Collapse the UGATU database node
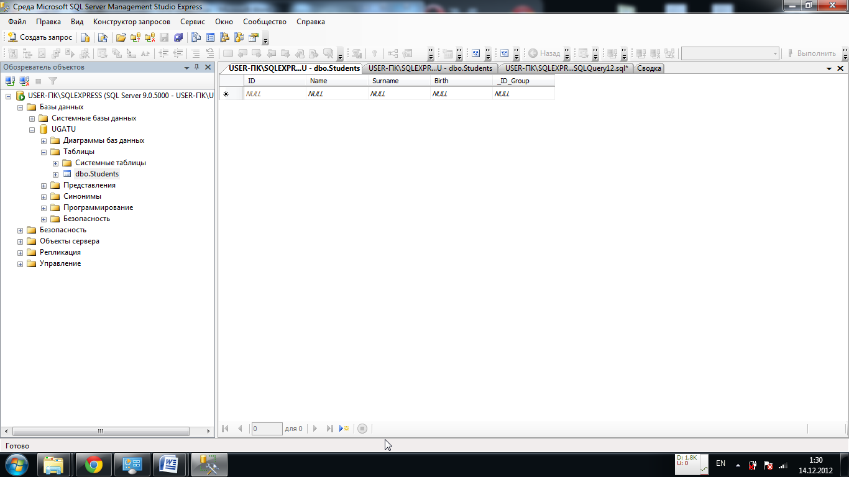This screenshot has height=477, width=849. [32, 129]
